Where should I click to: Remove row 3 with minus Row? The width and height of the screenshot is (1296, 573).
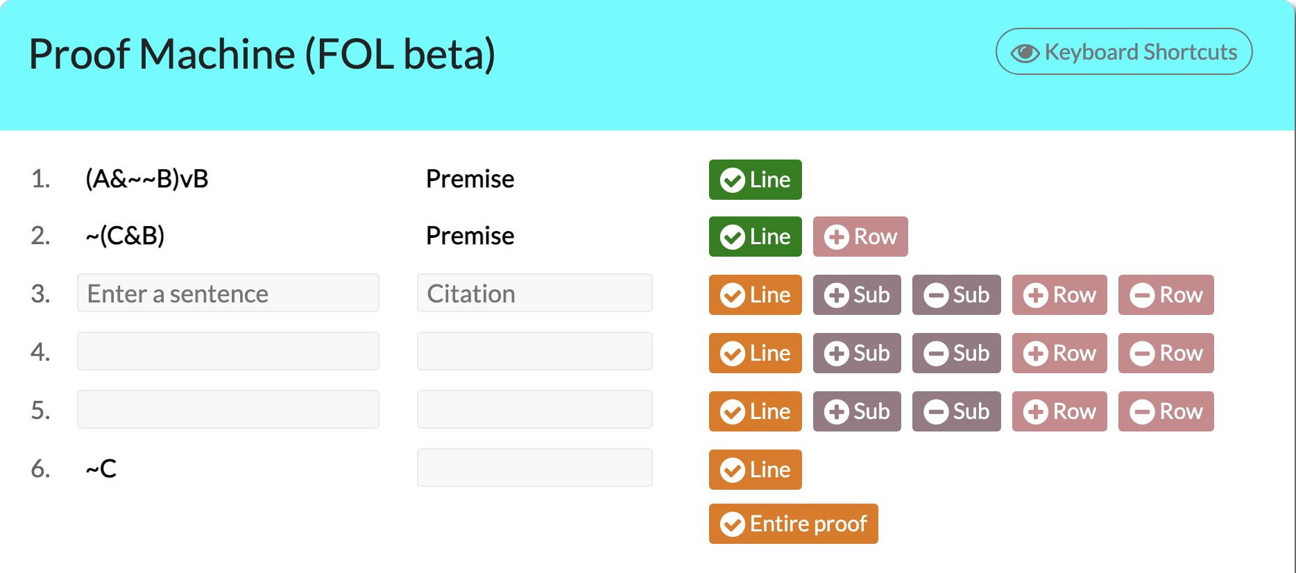click(1166, 295)
